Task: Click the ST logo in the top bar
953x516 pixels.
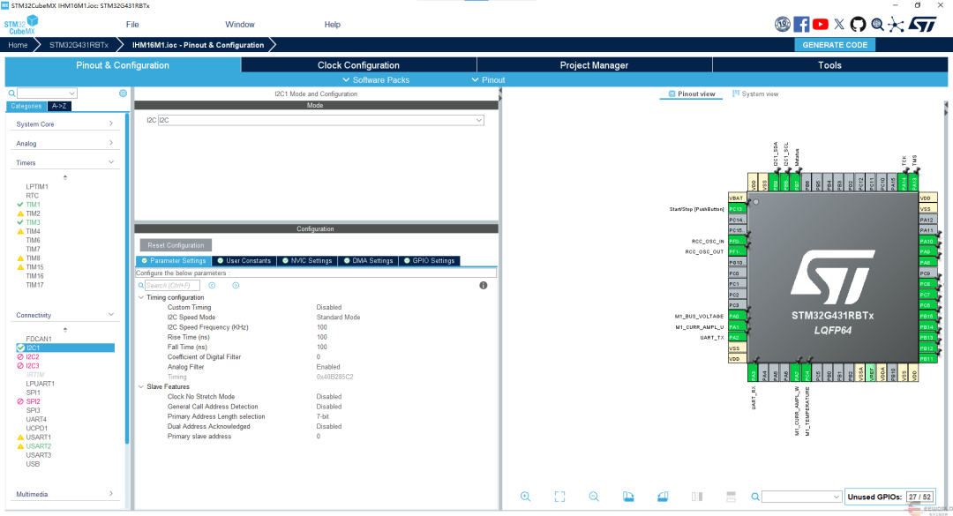Action: (923, 25)
